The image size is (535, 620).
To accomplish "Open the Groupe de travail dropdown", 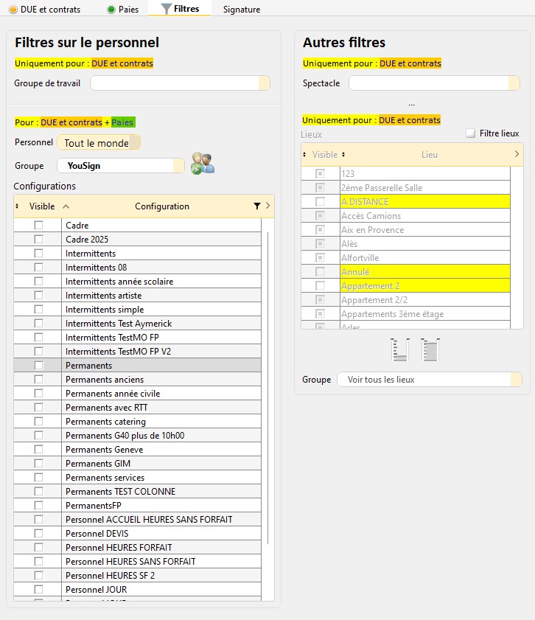I will pyautogui.click(x=180, y=83).
